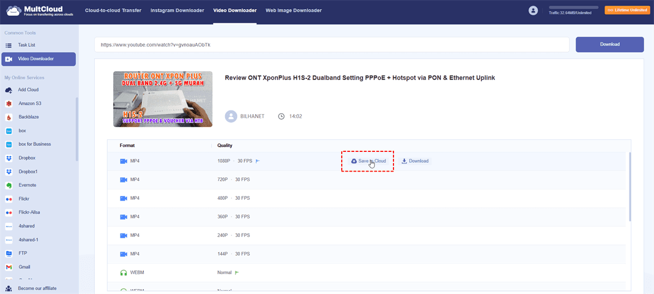Select Video Downloader in sidebar
The image size is (654, 294).
pos(39,59)
